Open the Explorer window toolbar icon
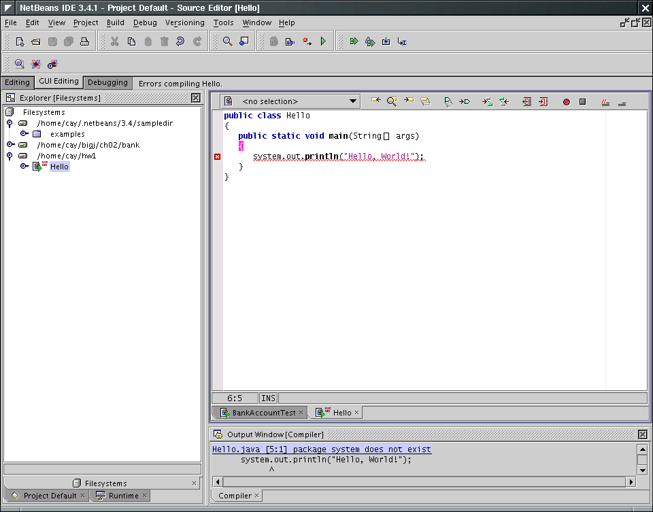 tap(244, 41)
